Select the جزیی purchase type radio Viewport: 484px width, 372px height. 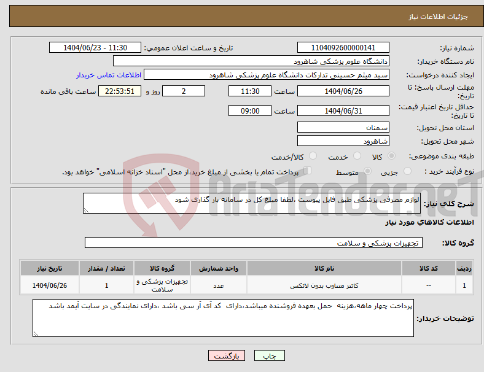407,171
